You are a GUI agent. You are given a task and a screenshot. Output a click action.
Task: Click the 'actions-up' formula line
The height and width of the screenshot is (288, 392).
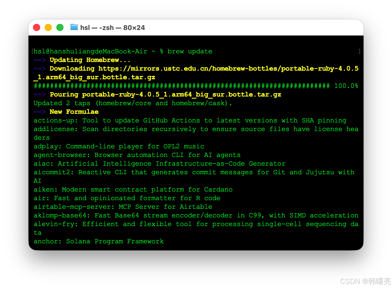pos(190,120)
